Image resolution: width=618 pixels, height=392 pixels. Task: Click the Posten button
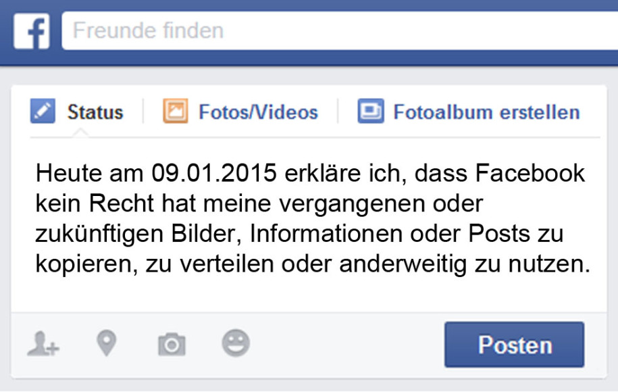[515, 345]
